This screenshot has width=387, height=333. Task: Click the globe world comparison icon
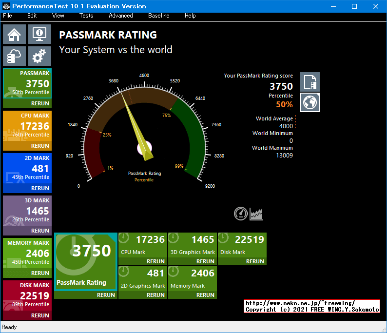310,102
